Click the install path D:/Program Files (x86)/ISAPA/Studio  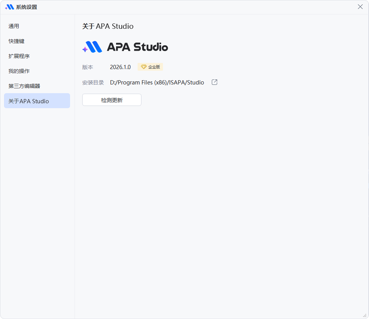[157, 83]
